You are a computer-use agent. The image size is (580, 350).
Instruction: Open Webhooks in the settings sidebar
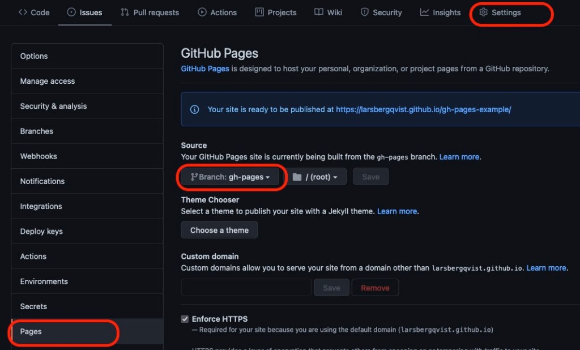click(39, 156)
